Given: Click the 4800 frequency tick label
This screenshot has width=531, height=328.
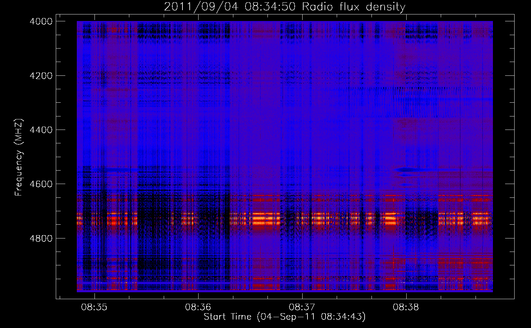Looking at the screenshot, I should point(41,238).
